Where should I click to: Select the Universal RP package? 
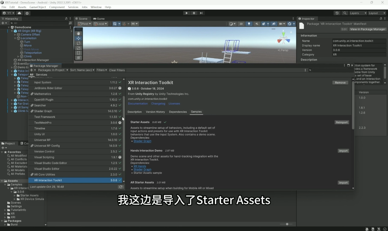click(75, 140)
